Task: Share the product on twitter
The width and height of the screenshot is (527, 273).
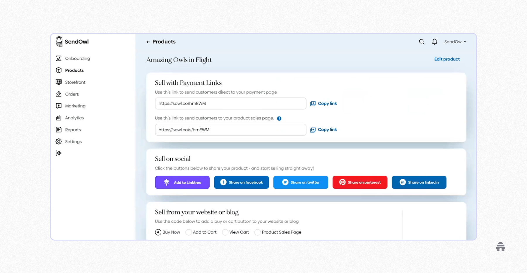Action: click(300, 182)
